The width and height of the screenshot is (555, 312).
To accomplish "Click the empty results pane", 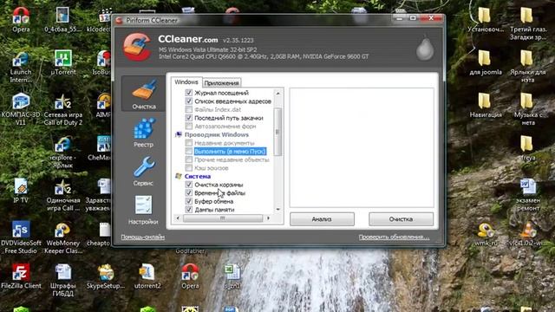I will pos(362,147).
